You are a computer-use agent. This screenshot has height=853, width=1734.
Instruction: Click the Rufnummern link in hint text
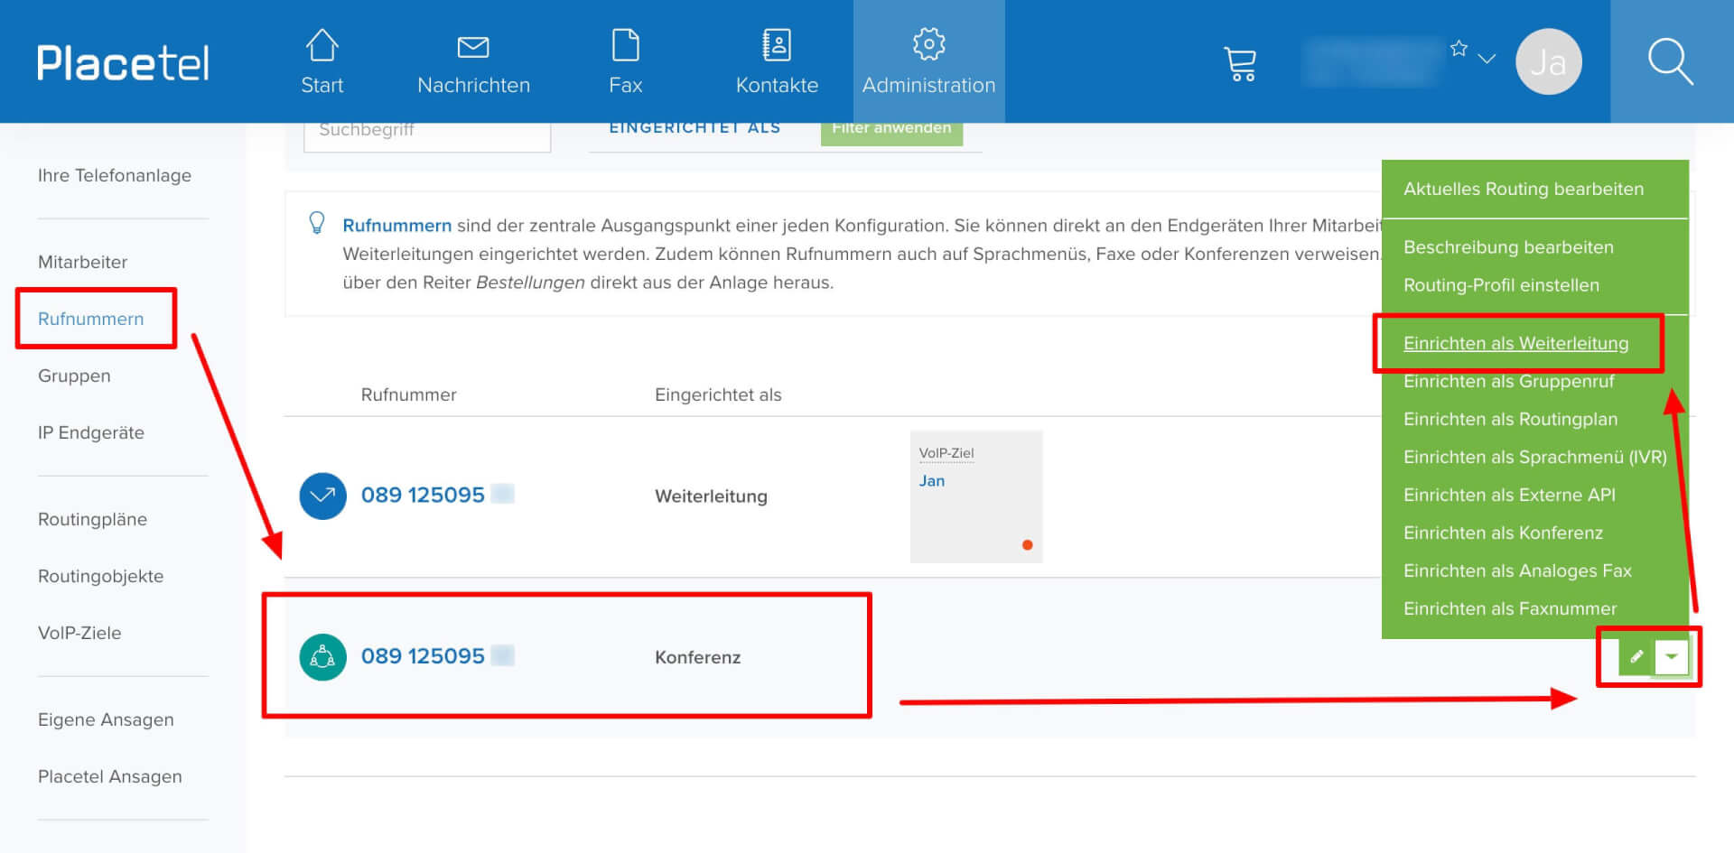pos(396,226)
